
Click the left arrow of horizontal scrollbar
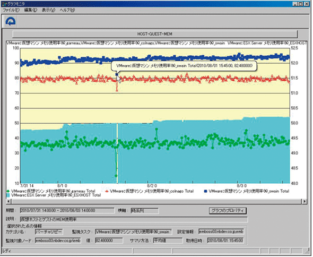coord(8,201)
